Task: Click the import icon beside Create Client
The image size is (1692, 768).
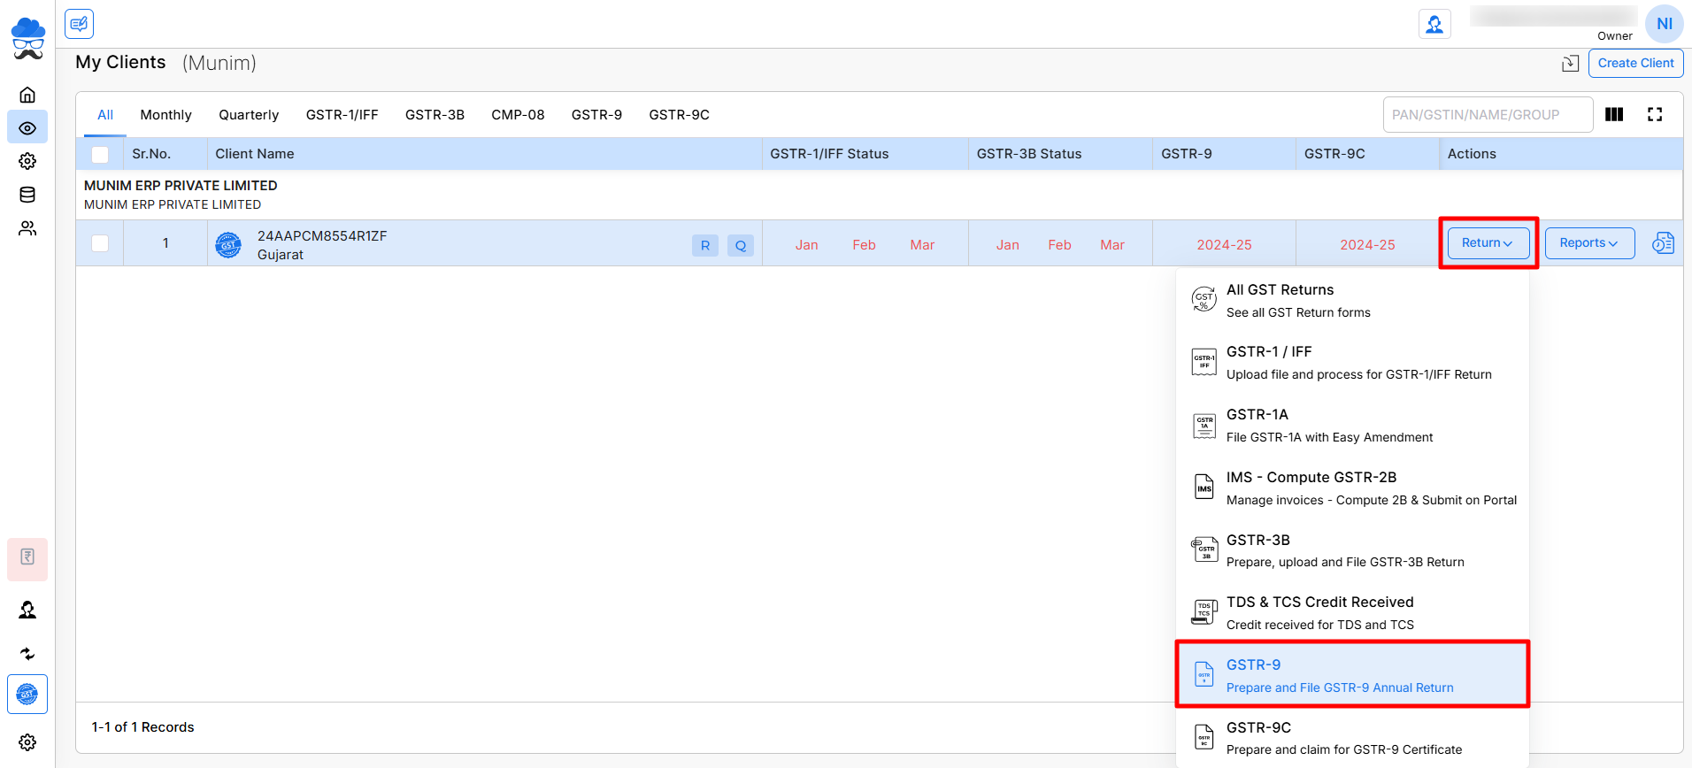Action: coord(1570,63)
